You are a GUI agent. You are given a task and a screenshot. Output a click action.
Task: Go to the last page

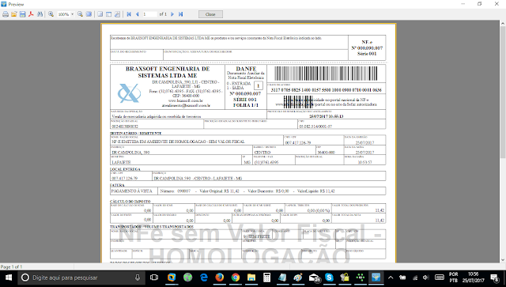[181, 14]
